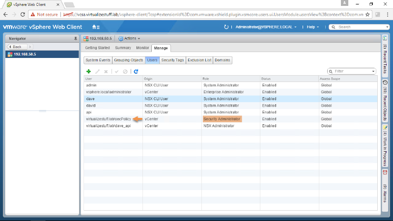Pin the Navigator panel

click(x=76, y=39)
